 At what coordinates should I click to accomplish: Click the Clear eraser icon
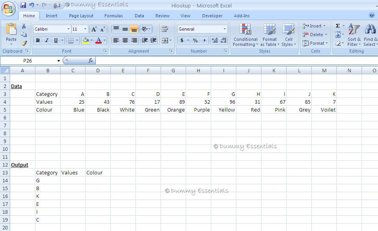click(x=338, y=44)
